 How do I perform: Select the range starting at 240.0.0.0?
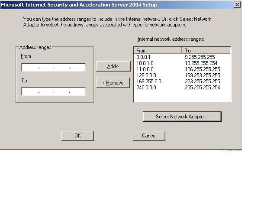(146, 88)
